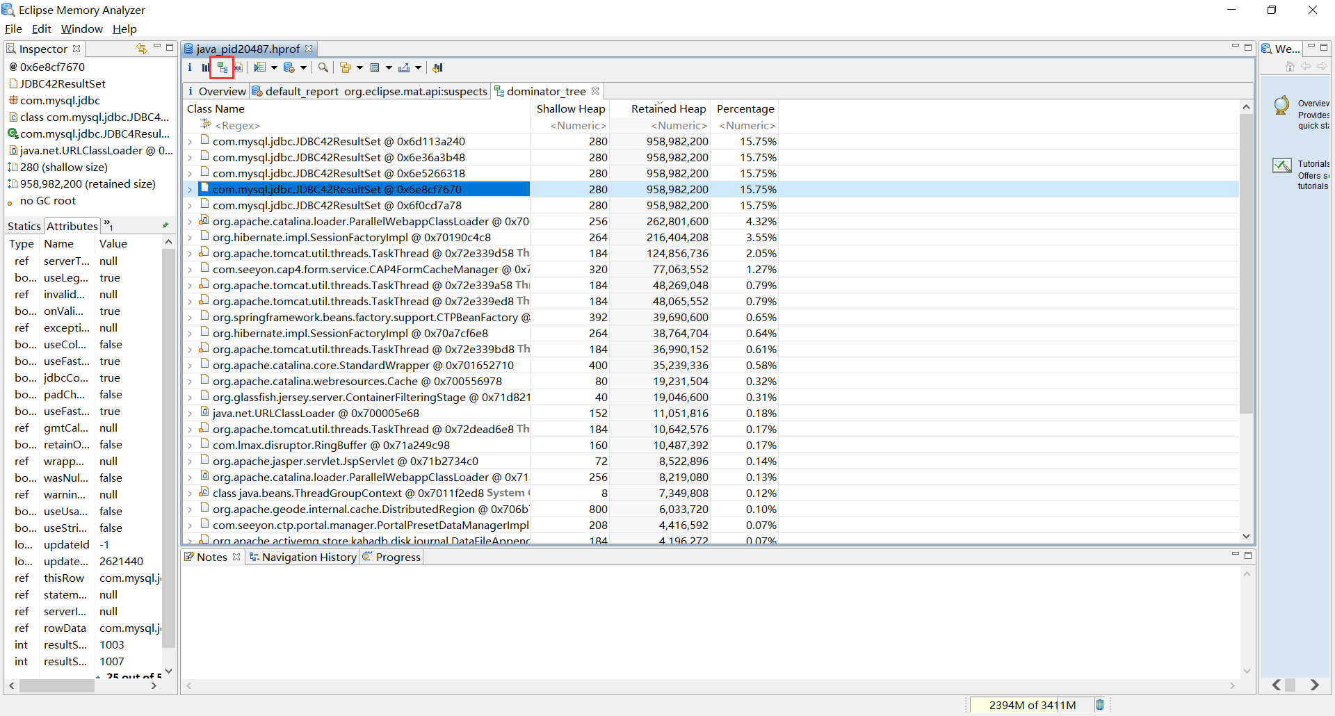Image resolution: width=1335 pixels, height=716 pixels.
Task: Click the compare to another heap dump icon
Action: click(437, 67)
